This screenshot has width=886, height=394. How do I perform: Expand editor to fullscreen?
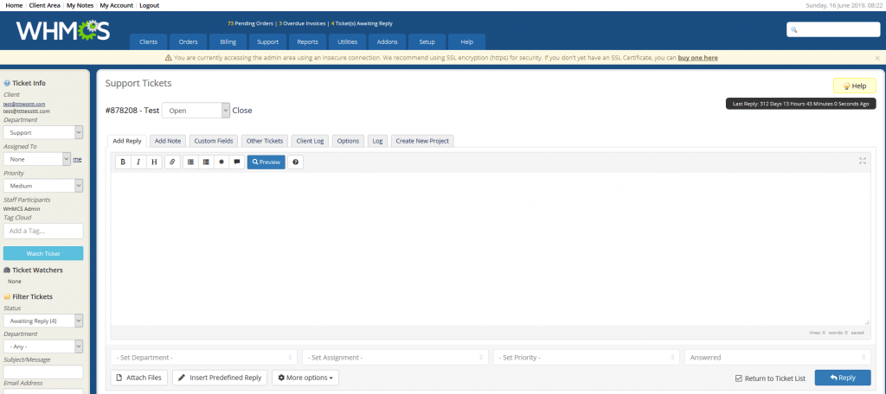862,161
